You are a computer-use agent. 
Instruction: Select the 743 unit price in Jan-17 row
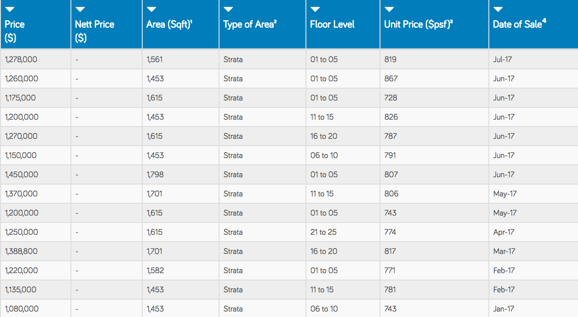point(391,309)
